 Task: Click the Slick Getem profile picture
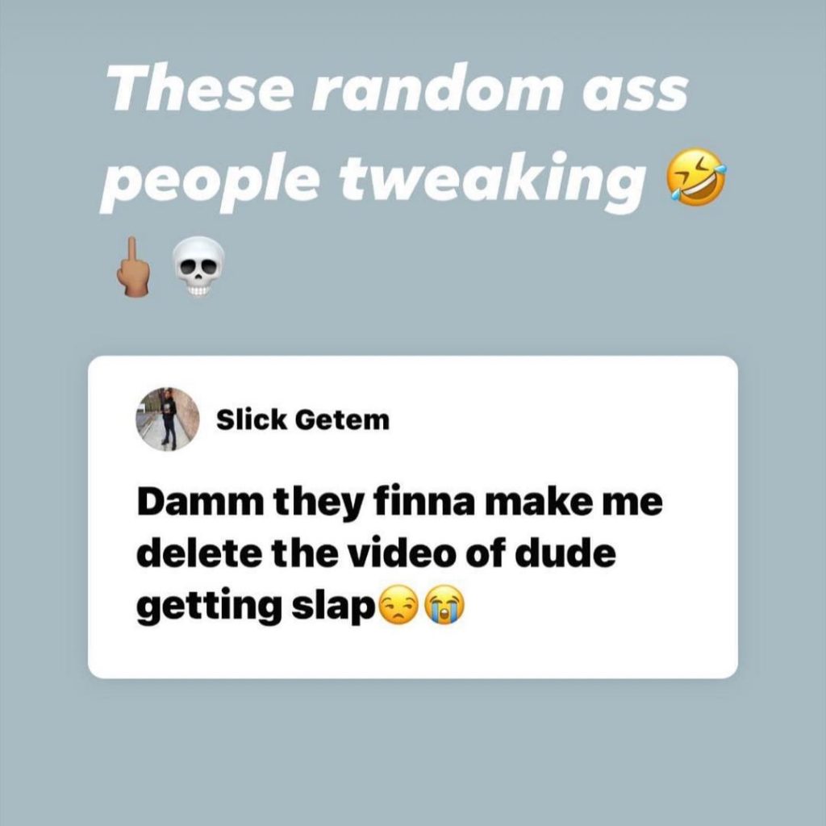coord(168,419)
